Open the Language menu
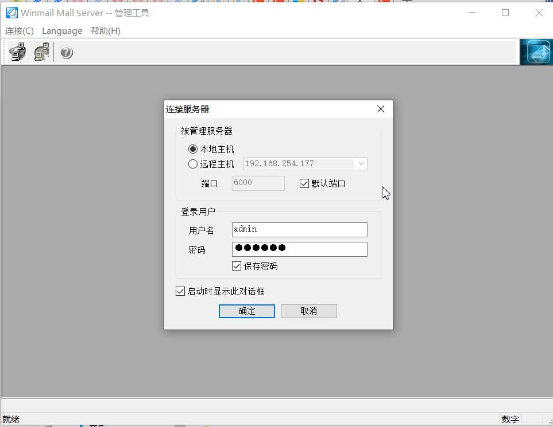 point(61,31)
